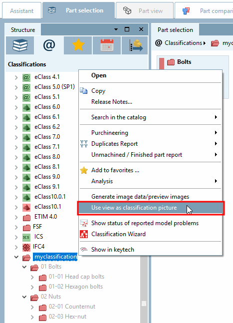The image size is (233, 323).
Task: Click the parts transfer arrow icon
Action: point(135,45)
